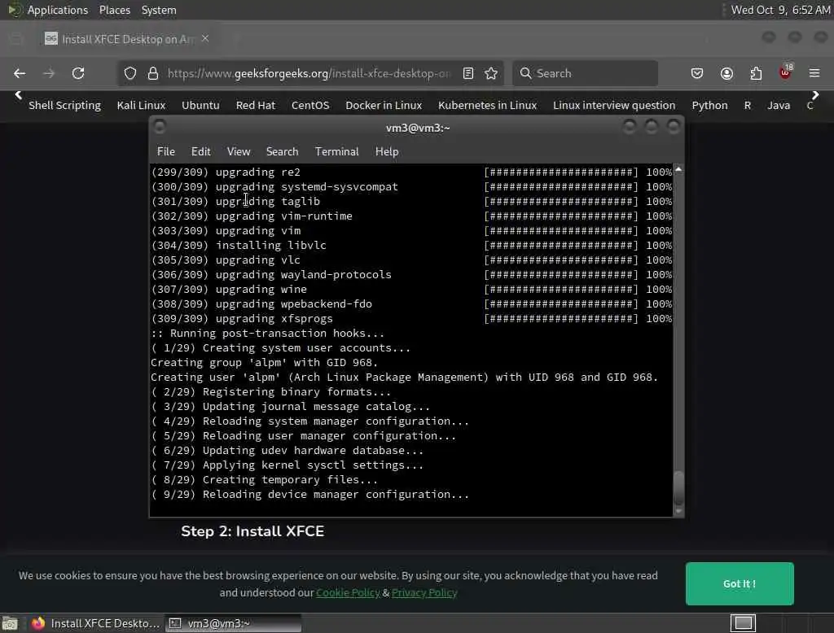
Task: Open the Cookie Policy link
Action: [348, 592]
